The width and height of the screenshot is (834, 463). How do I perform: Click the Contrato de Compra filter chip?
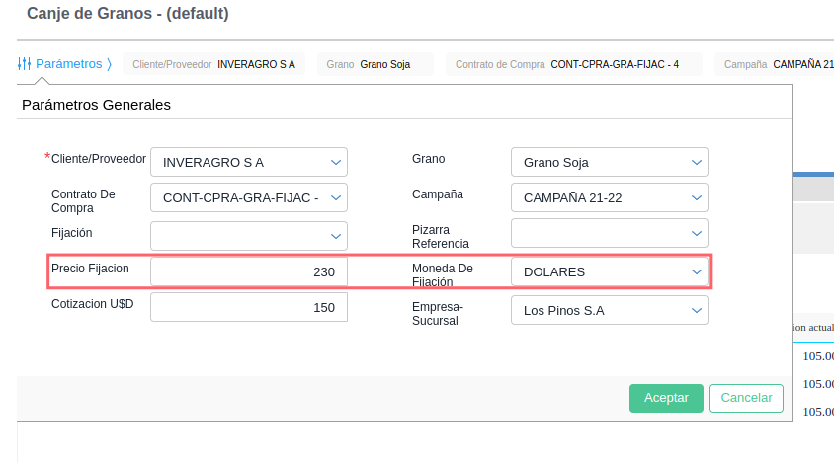point(572,64)
